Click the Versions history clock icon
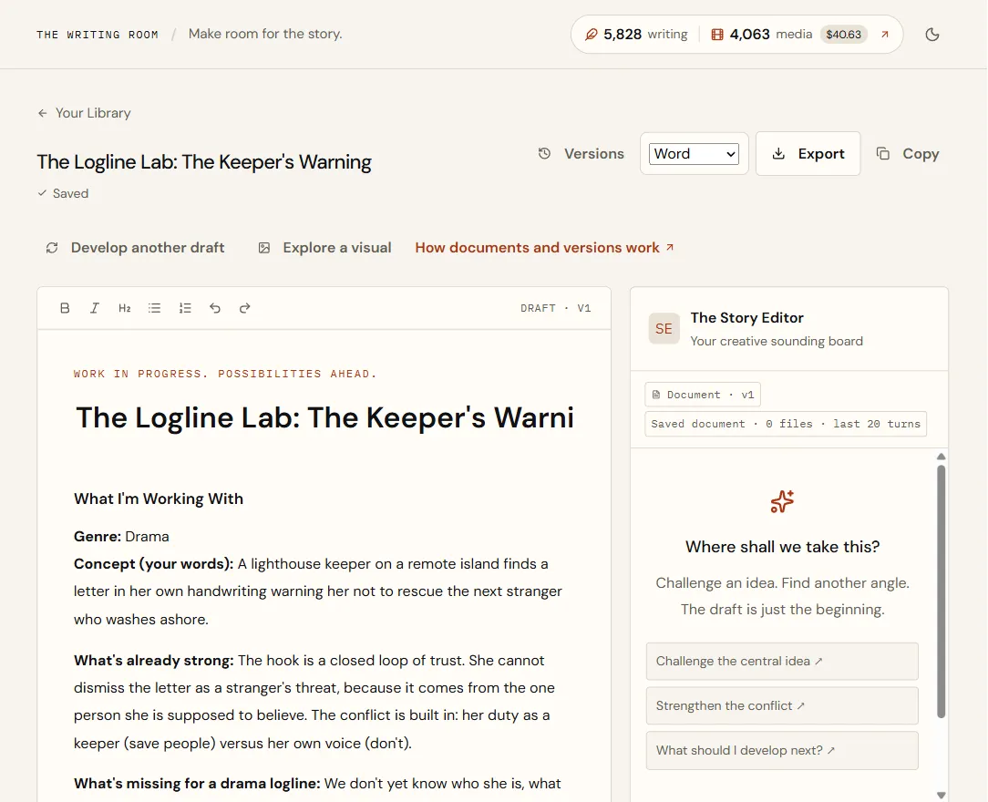This screenshot has width=988, height=802. point(544,154)
